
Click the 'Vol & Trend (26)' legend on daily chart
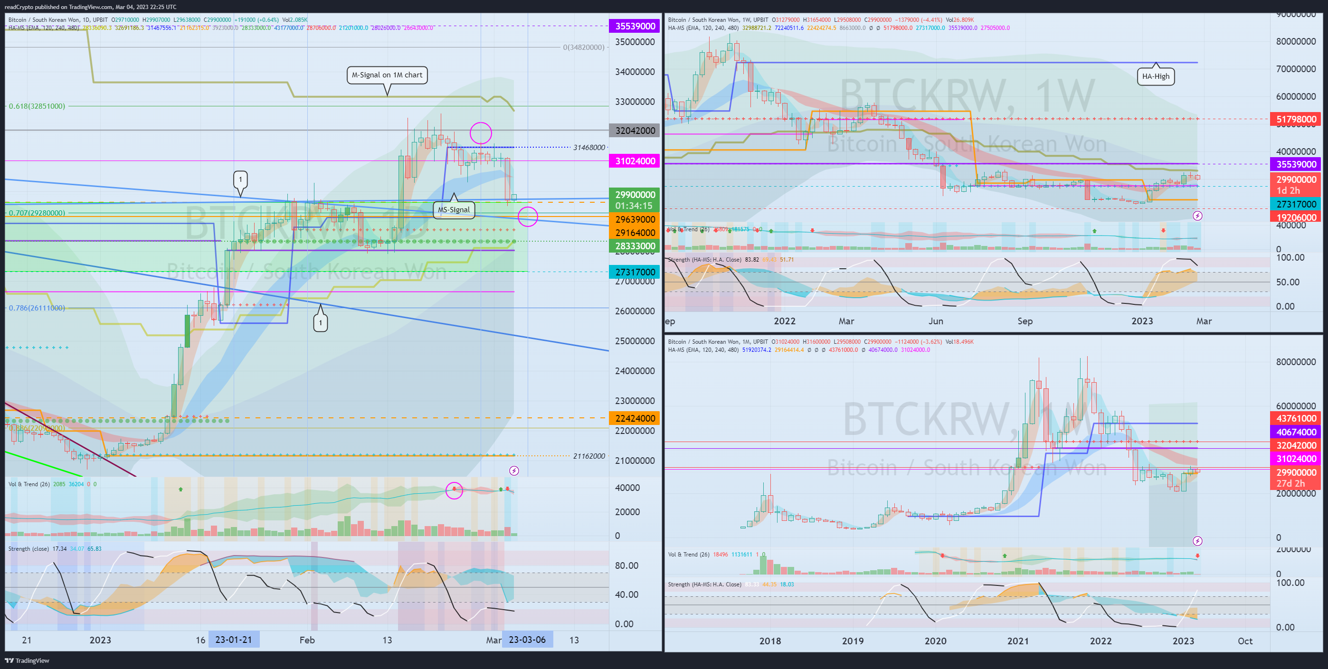[x=29, y=484]
